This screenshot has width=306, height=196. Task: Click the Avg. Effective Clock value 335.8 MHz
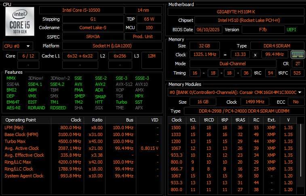point(71,155)
